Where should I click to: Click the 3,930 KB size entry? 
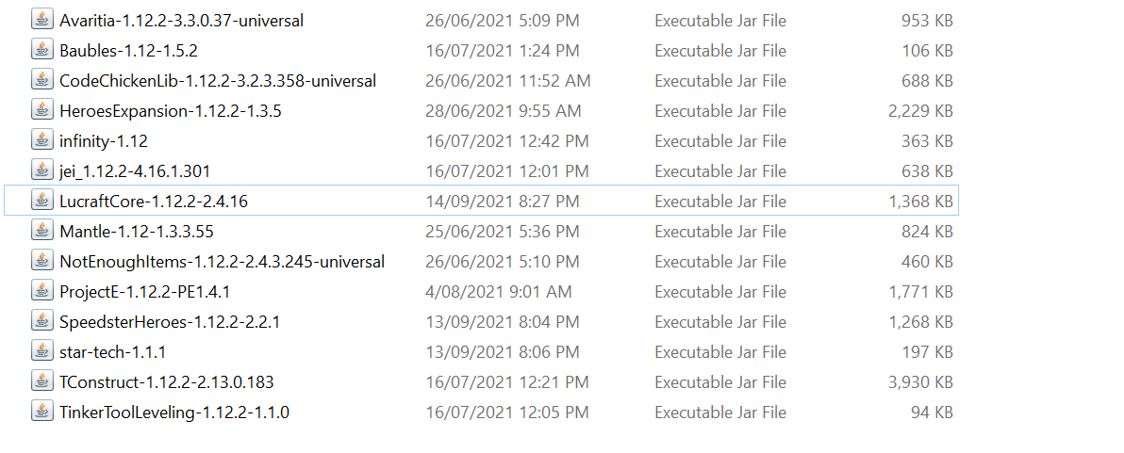[x=920, y=382]
